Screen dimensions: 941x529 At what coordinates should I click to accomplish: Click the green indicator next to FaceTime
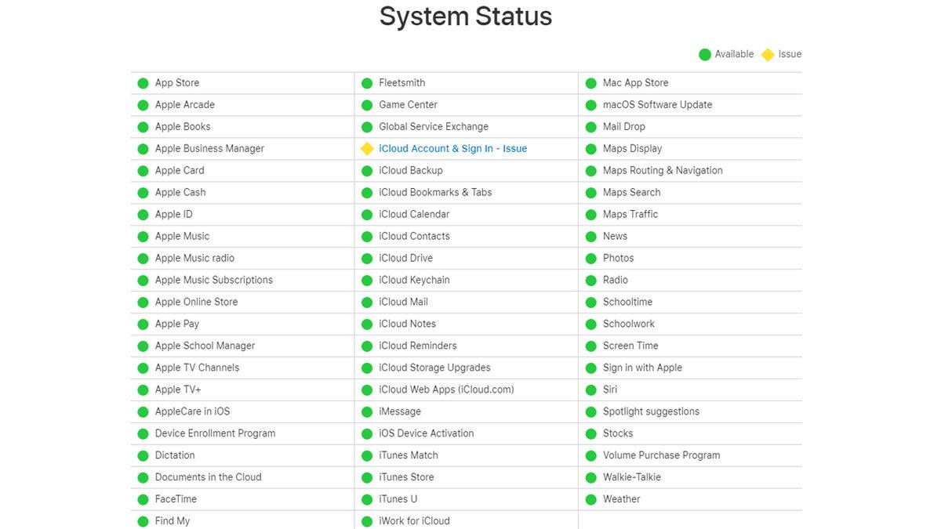click(144, 498)
